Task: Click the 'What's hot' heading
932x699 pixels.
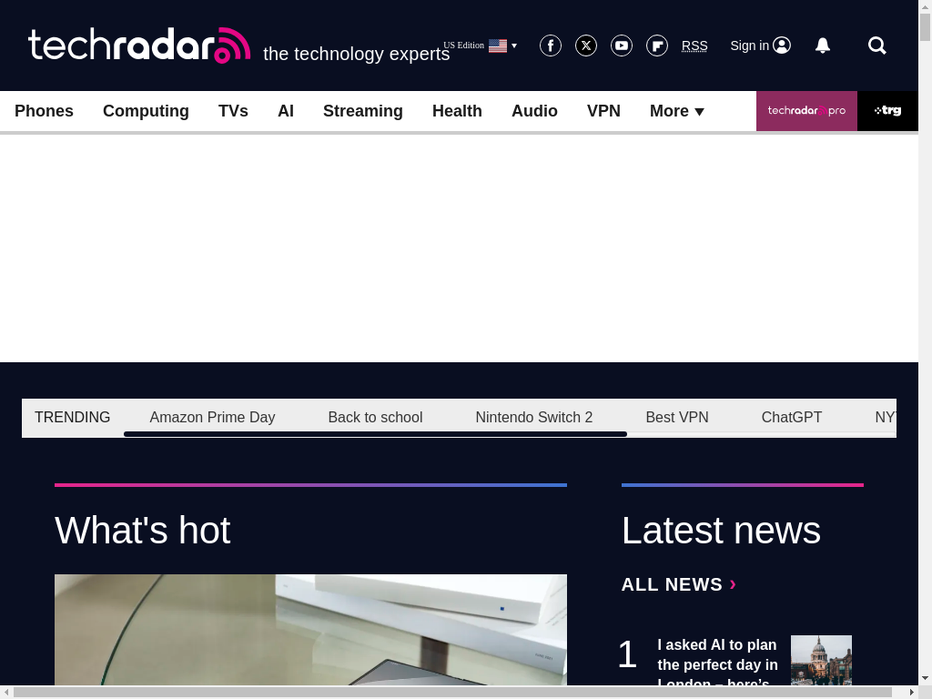Action: (143, 531)
